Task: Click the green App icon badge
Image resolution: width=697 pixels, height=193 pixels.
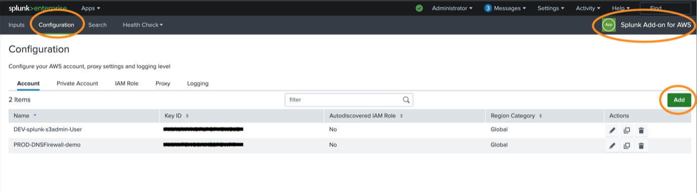Action: pyautogui.click(x=608, y=25)
